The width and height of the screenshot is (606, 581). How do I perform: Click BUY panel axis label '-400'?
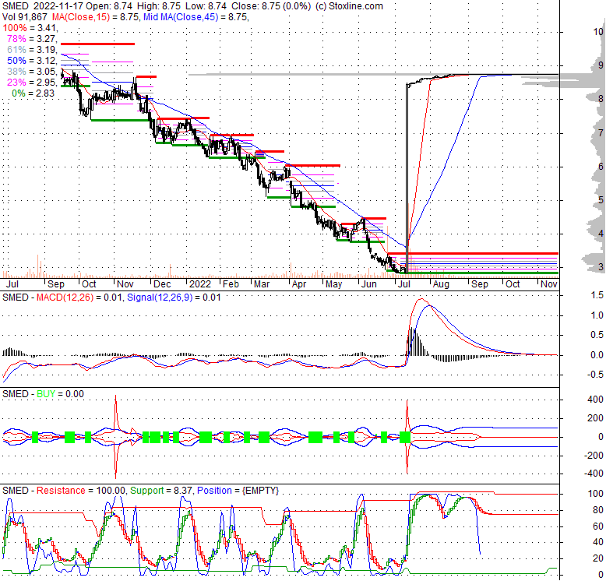(594, 474)
